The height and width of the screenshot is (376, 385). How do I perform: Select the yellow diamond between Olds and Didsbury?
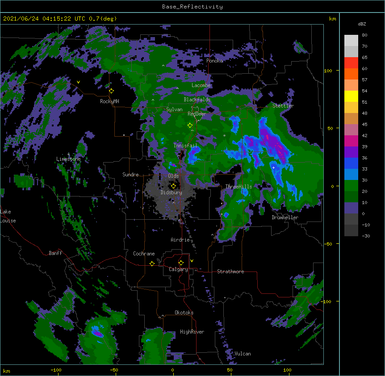click(173, 186)
